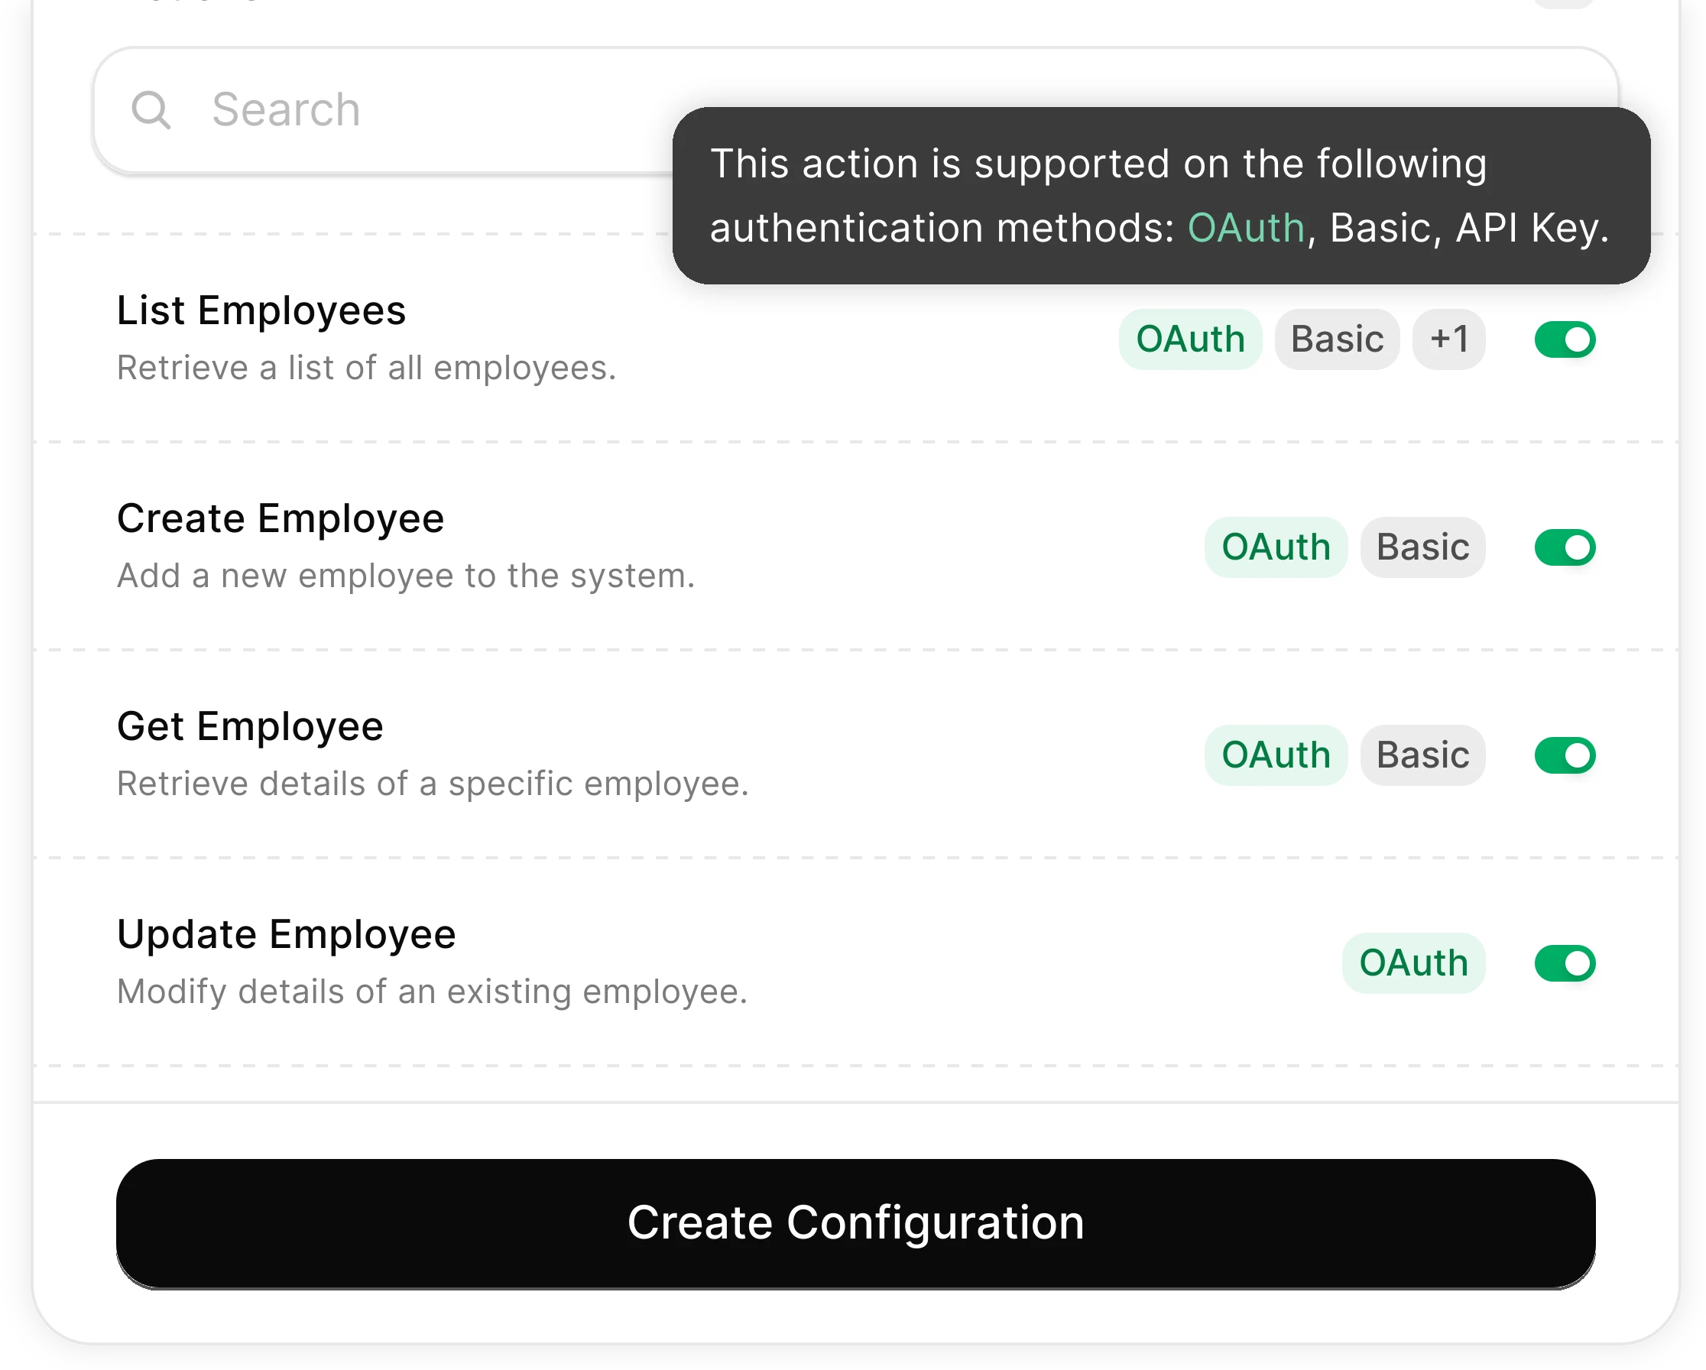Click OAuth badge on Update Employee
Viewport: 1706px width, 1370px height.
pyautogui.click(x=1413, y=963)
